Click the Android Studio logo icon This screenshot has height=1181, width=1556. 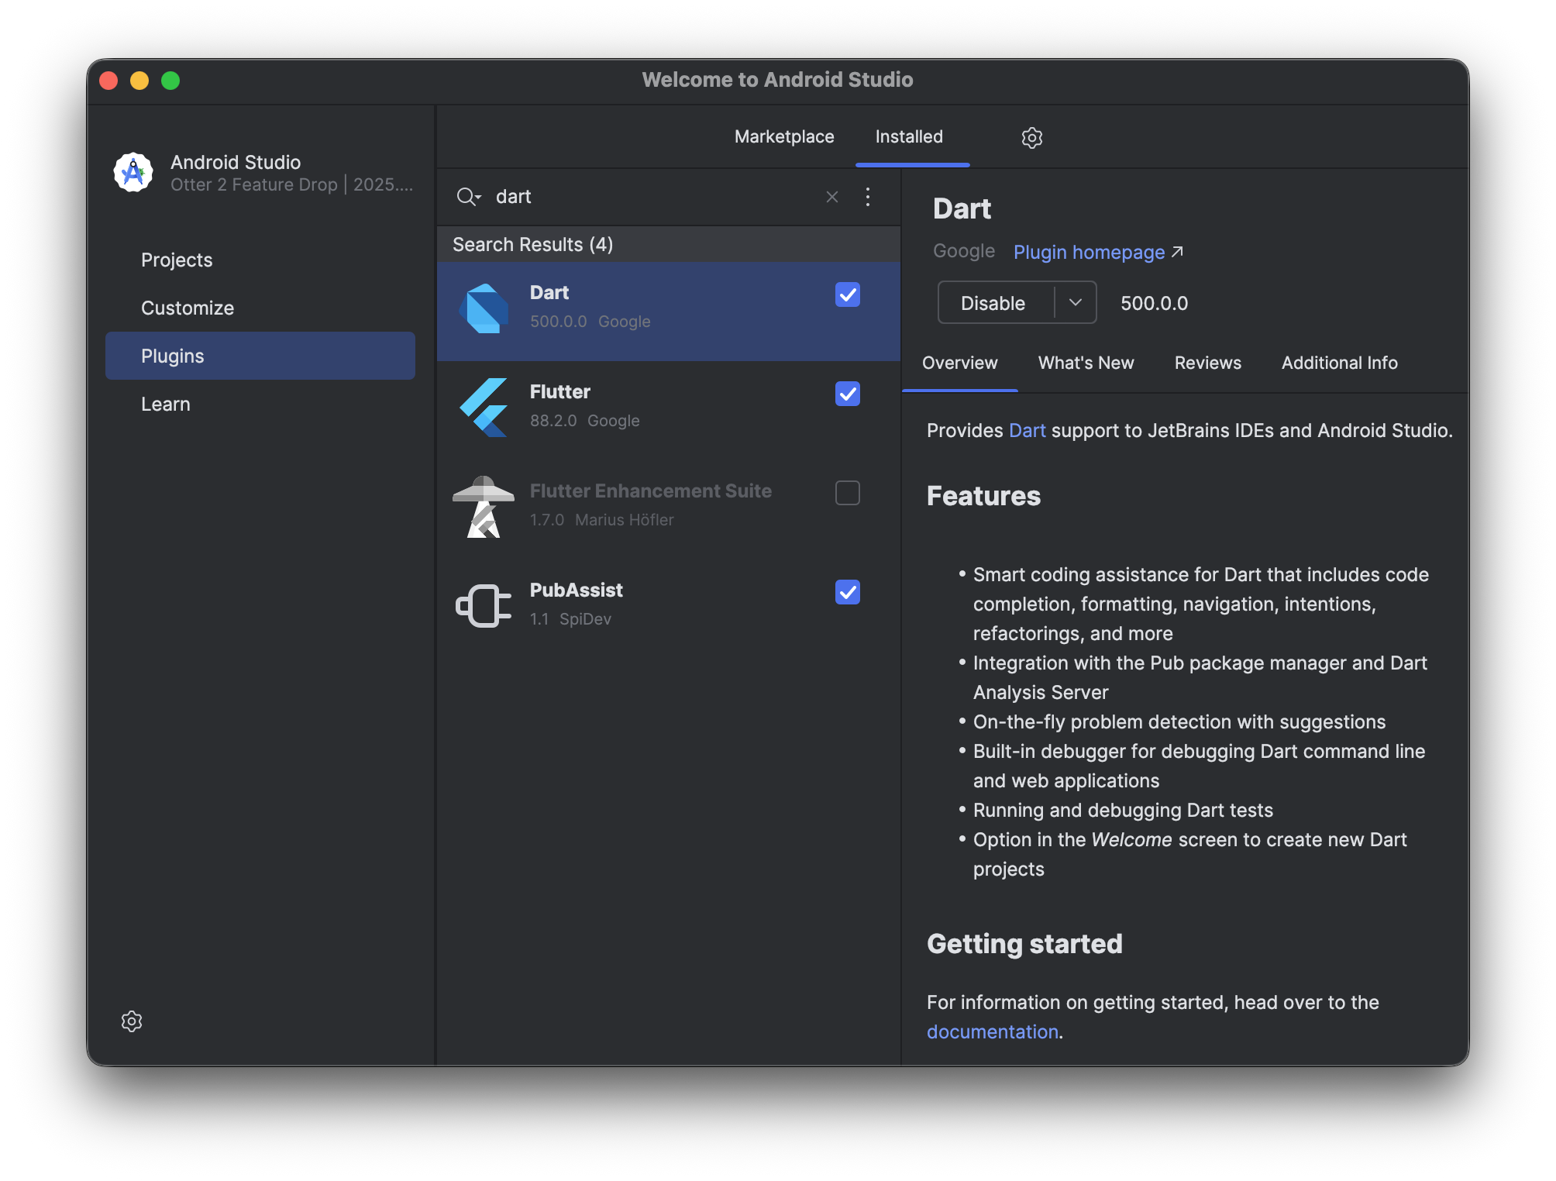(x=133, y=172)
